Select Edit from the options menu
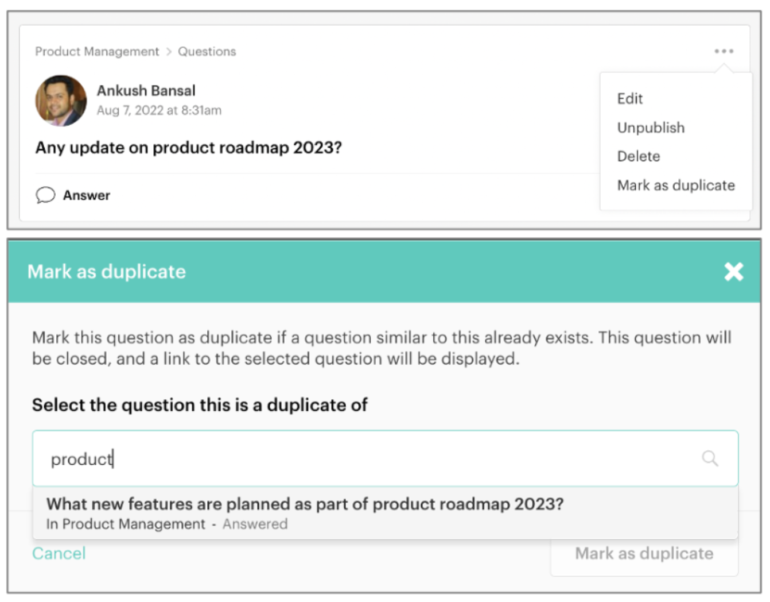Screen dimensions: 770x602 coord(630,99)
